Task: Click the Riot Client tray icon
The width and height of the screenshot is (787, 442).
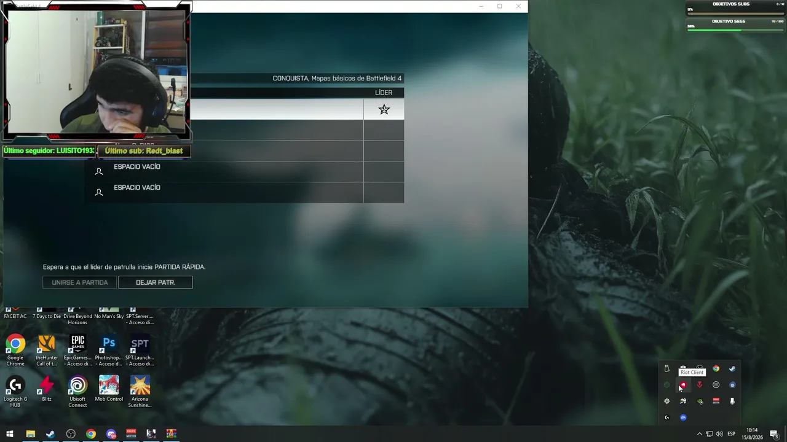Action: pos(683,385)
